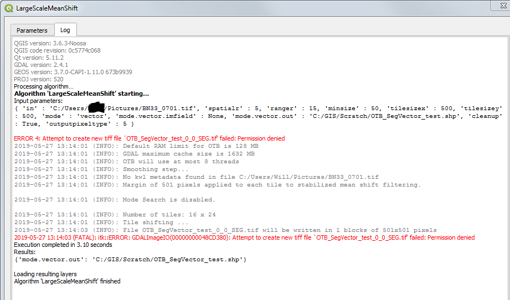The image size is (510, 300).
Task: Click the GEOS version line
Action: (73, 73)
